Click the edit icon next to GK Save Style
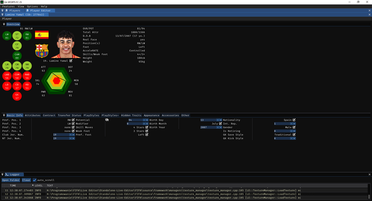The image size is (372, 201). [294, 134]
